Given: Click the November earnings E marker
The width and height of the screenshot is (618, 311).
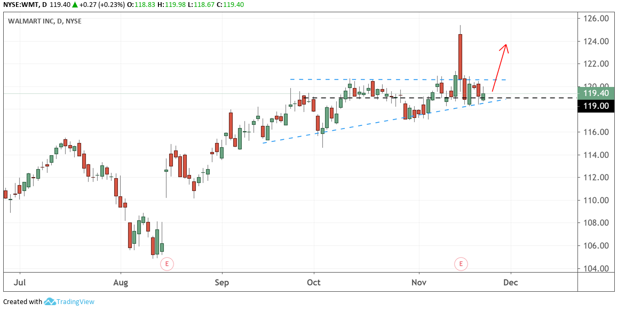Looking at the screenshot, I should coord(461,263).
